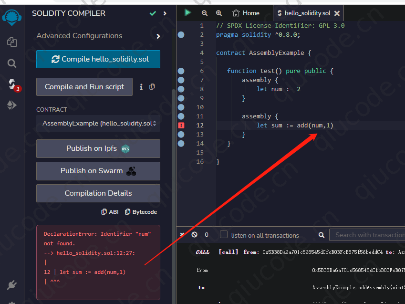The height and width of the screenshot is (304, 405).
Task: Click the terminal search magnifier icon
Action: coord(322,235)
